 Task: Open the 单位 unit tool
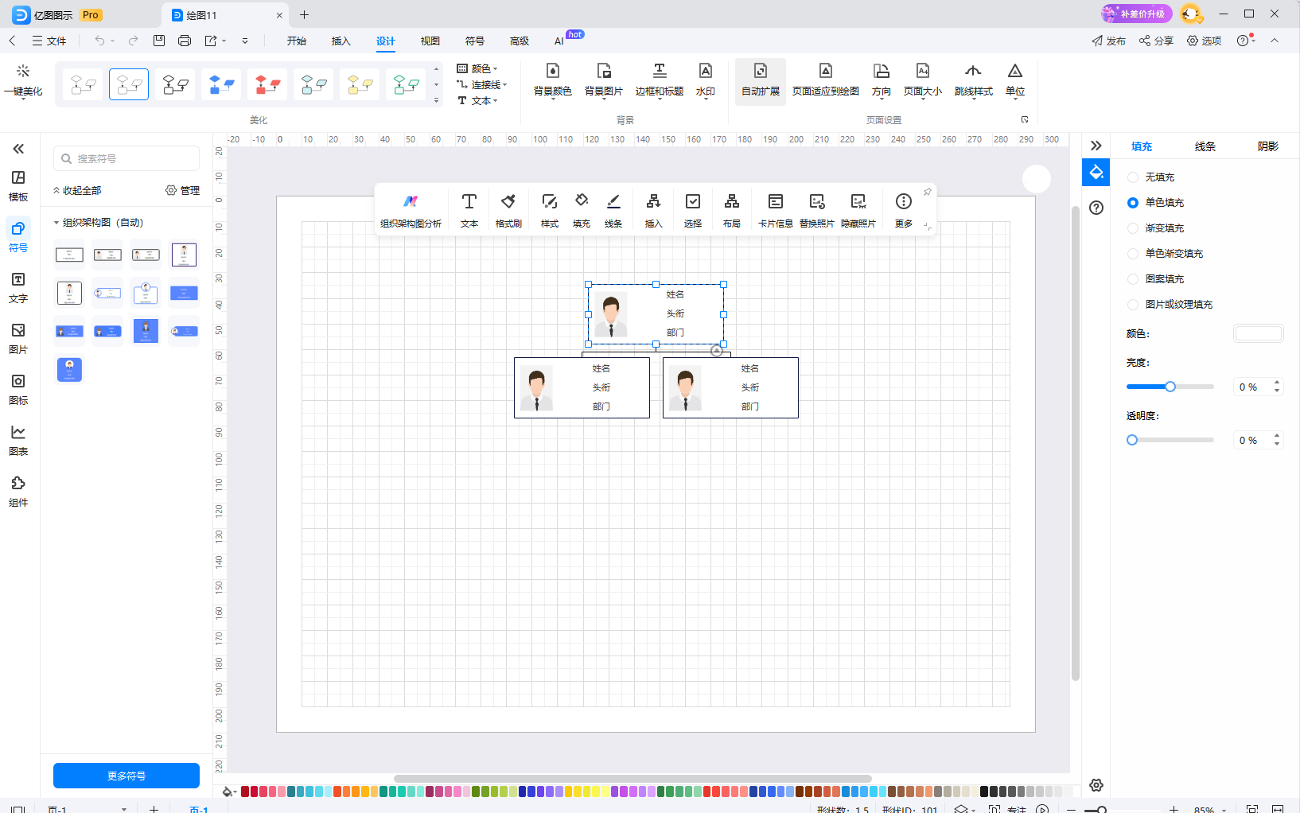tap(1015, 80)
